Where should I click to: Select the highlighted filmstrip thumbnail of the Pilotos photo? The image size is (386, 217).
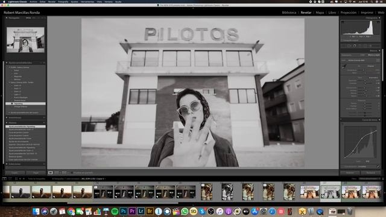(x=331, y=192)
